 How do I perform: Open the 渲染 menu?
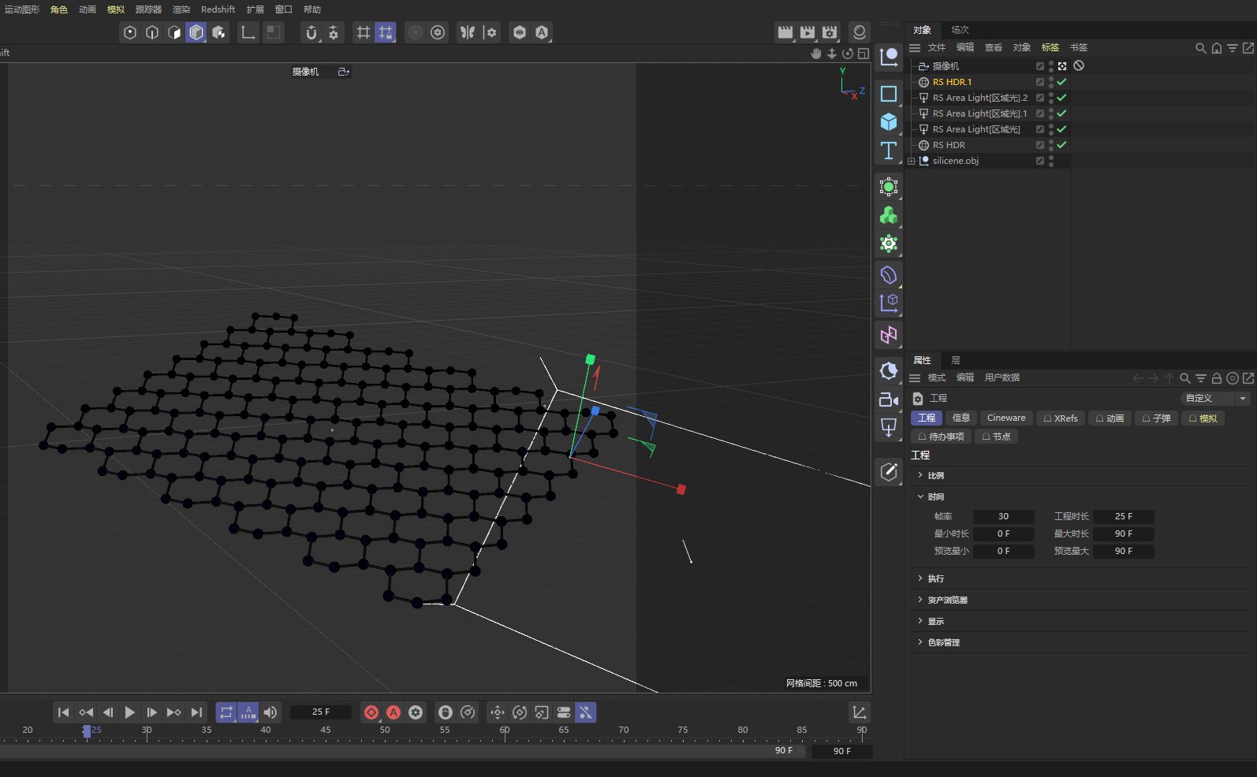pos(181,9)
